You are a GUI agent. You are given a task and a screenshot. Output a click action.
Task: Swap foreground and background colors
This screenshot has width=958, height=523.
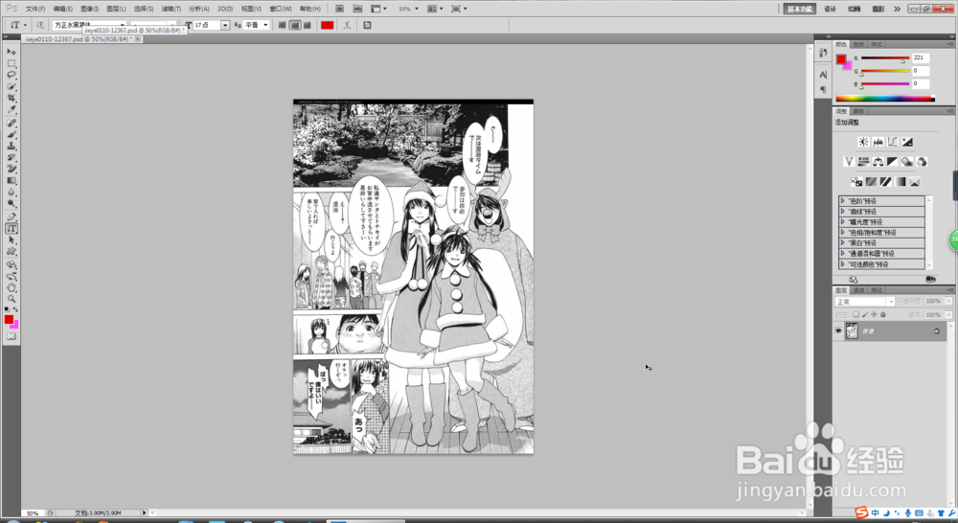click(x=16, y=309)
